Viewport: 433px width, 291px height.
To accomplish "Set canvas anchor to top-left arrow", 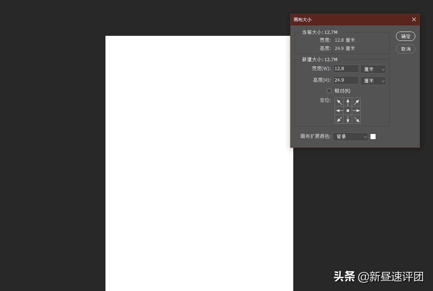I will (x=339, y=101).
